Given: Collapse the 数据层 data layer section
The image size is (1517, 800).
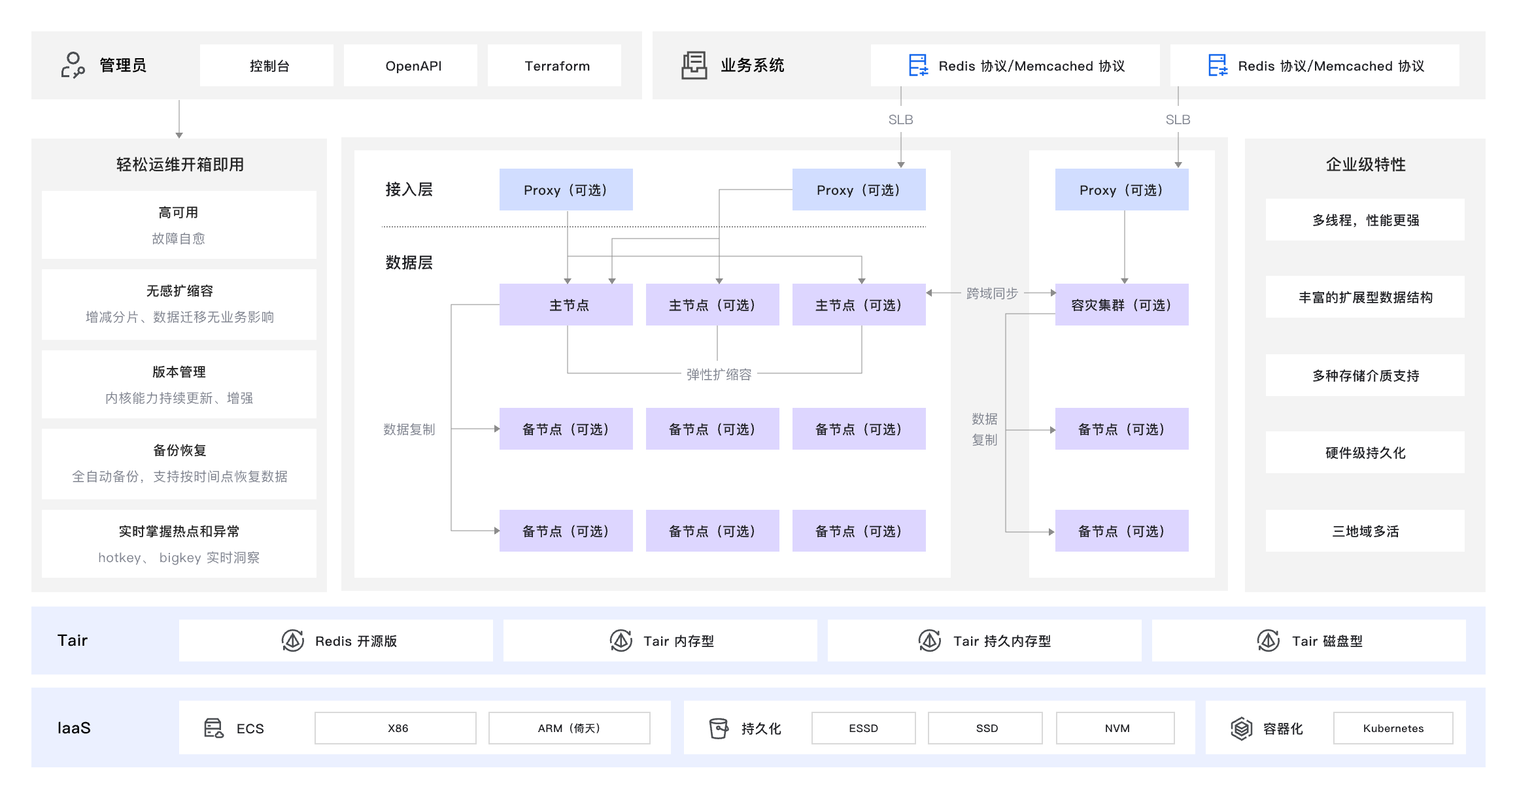Looking at the screenshot, I should coord(410,262).
